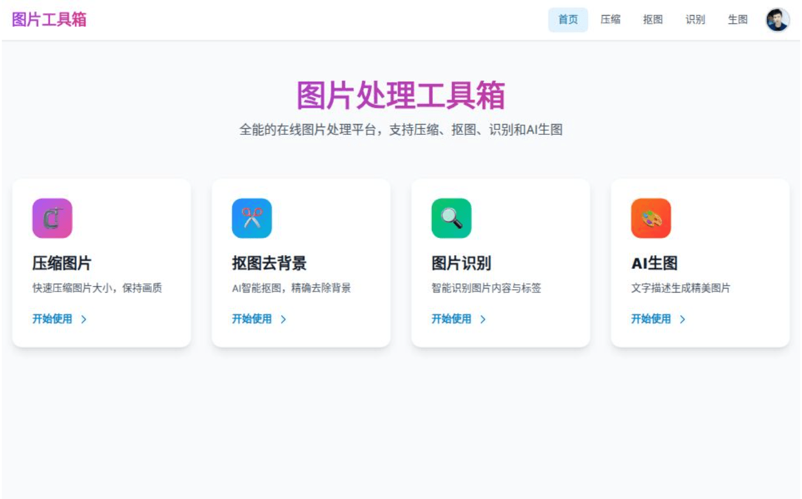
Task: Go to the 抠图 nav item
Action: click(x=653, y=20)
